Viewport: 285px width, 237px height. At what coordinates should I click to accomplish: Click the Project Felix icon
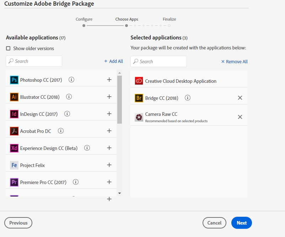pos(14,165)
